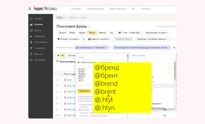Image resolution: width=205 pixels, height=124 pixels.
Task: Click the Яндекс Метрика logo
Action: [45, 9]
